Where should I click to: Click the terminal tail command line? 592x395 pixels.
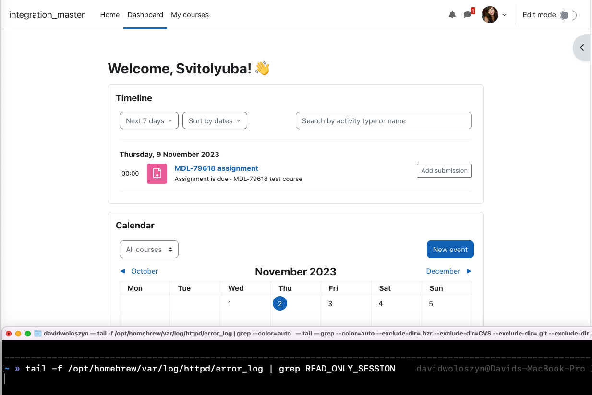(210, 369)
